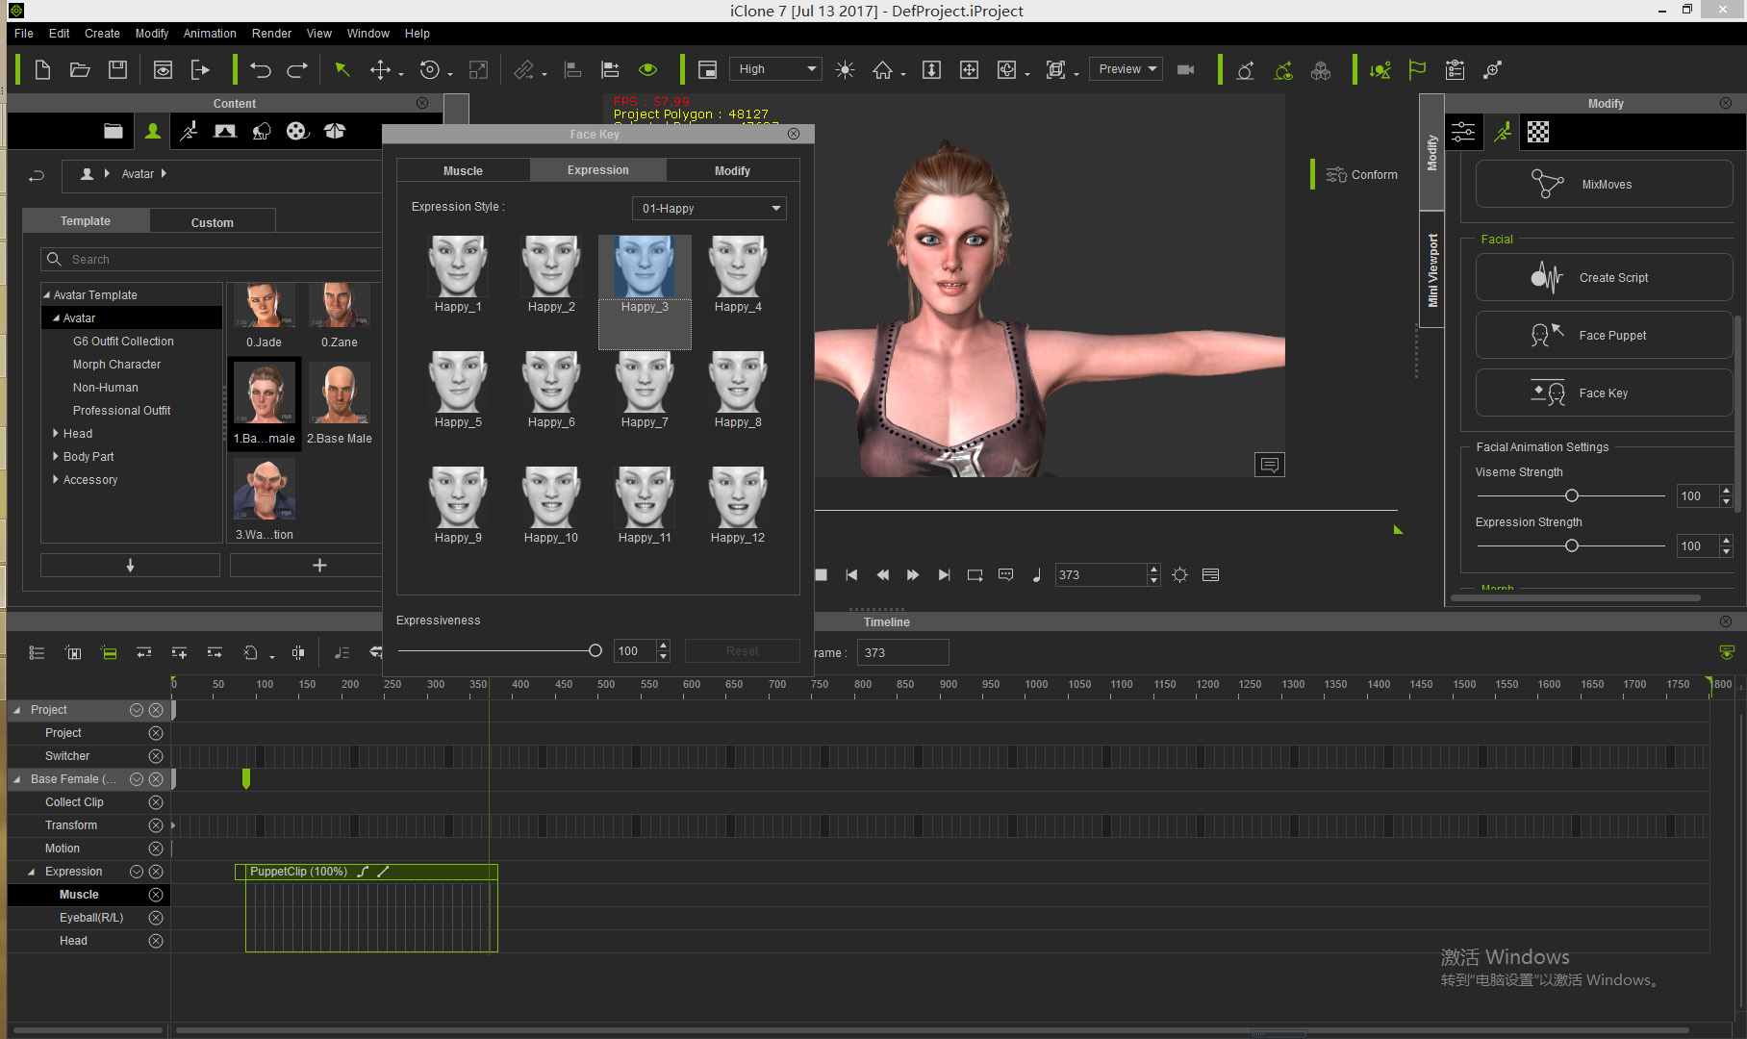Screen dimensions: 1747x1039
Task: Click the light sun icon in toolbar
Action: click(845, 69)
